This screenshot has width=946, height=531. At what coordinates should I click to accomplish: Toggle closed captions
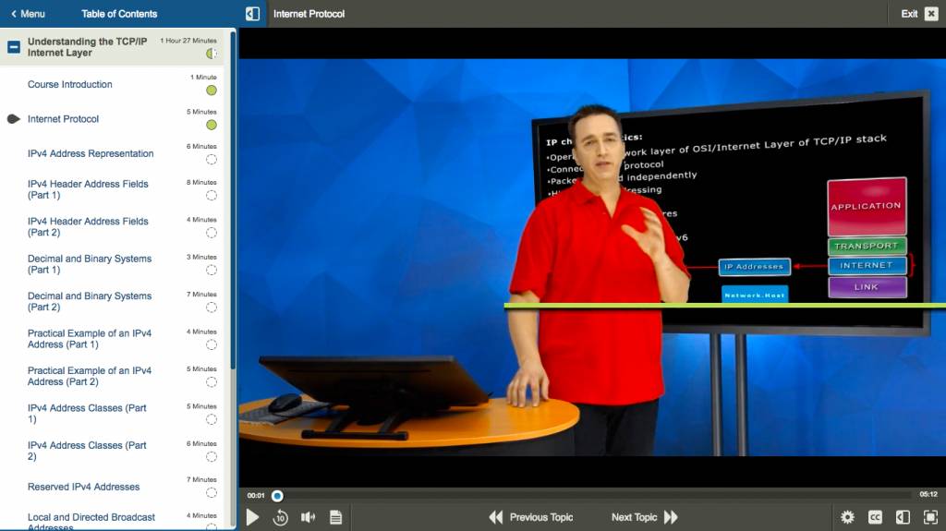[876, 517]
